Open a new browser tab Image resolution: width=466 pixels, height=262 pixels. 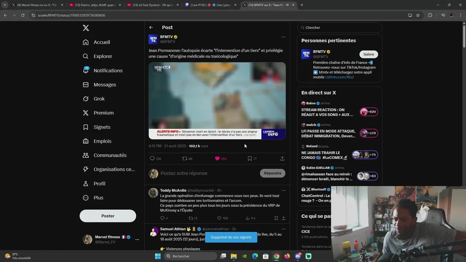(x=301, y=5)
